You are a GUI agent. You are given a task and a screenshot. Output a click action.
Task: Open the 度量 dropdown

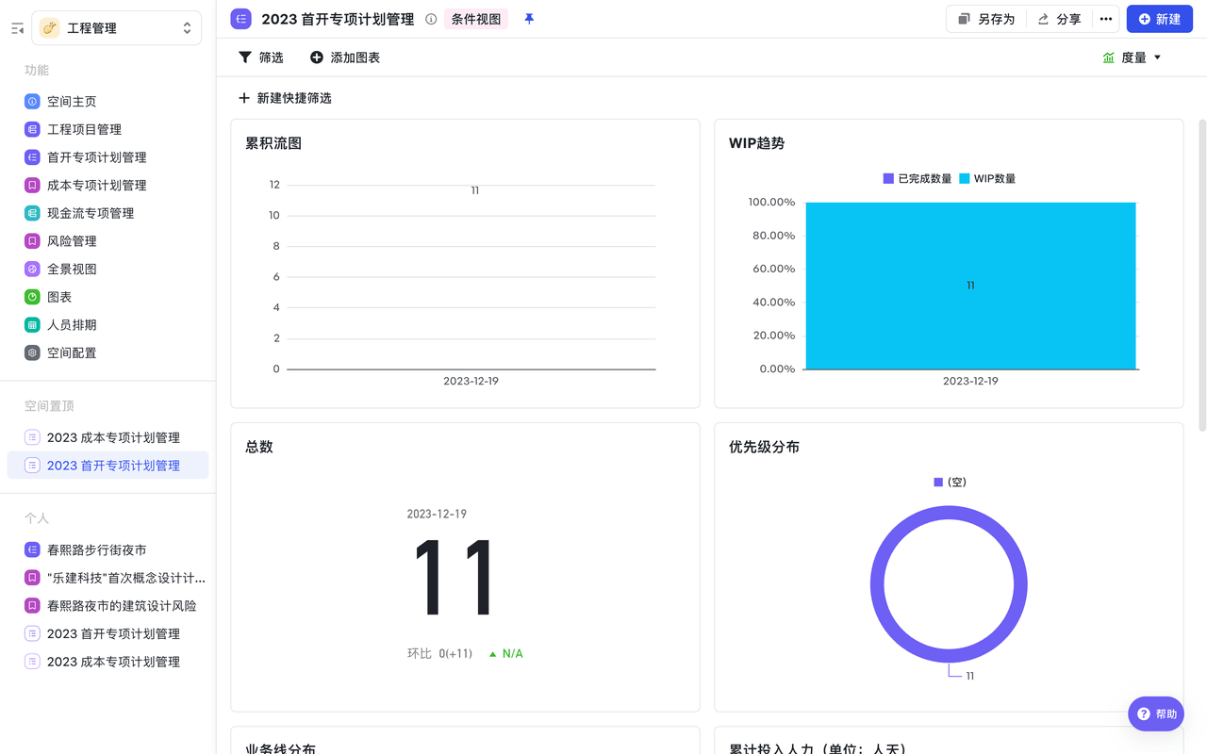pyautogui.click(x=1132, y=57)
